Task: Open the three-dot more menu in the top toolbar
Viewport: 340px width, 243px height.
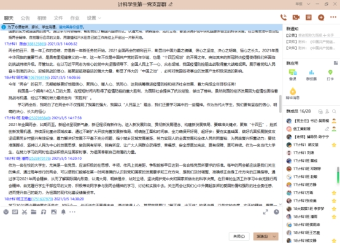Action: [333, 17]
